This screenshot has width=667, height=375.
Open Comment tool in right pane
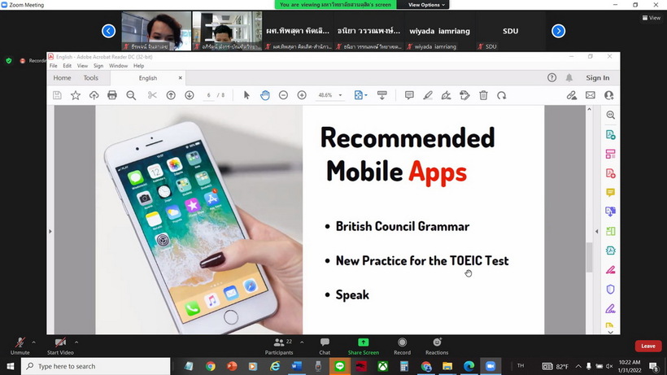point(610,193)
